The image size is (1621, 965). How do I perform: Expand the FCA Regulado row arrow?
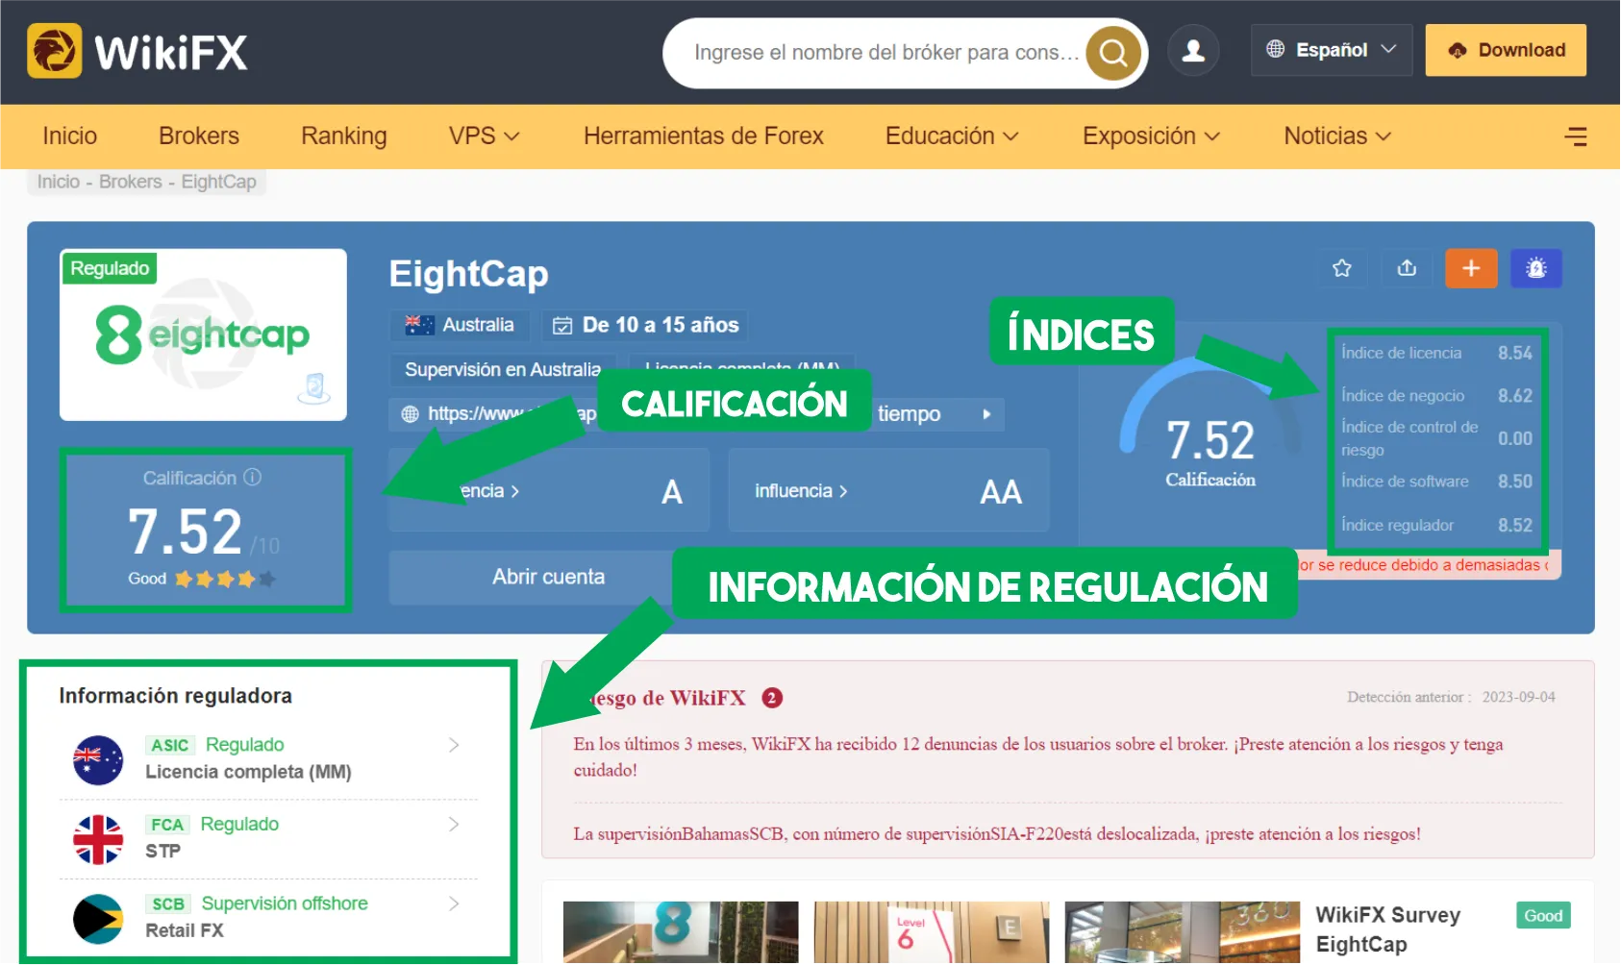click(454, 825)
